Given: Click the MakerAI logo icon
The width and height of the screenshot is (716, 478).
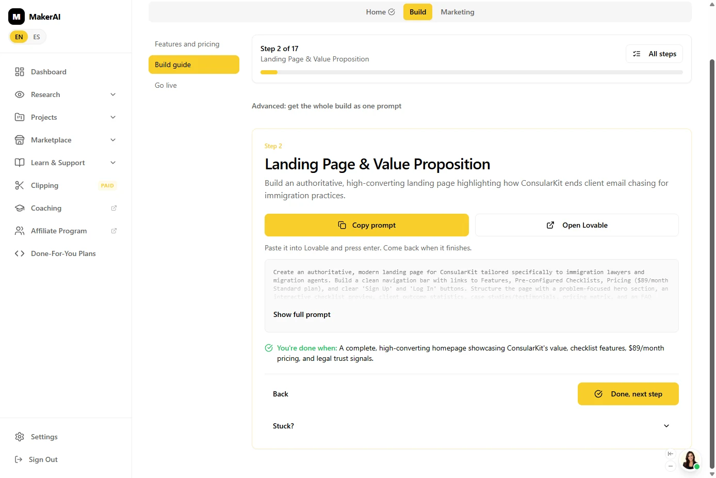Looking at the screenshot, I should point(17,17).
